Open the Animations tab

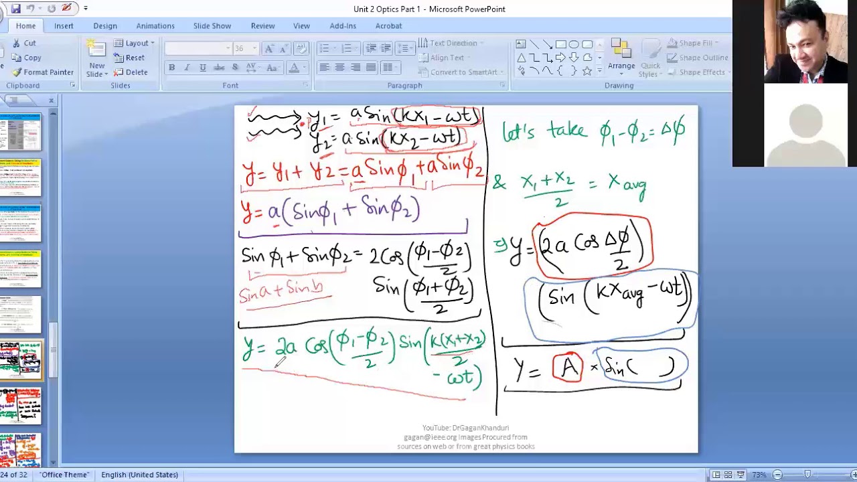click(x=155, y=25)
